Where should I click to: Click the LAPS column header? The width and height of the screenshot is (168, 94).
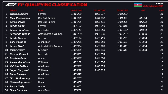(162, 10)
